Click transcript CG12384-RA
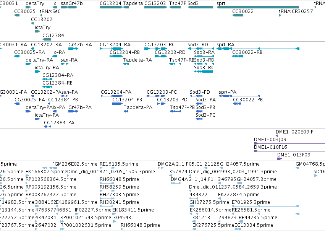The height and width of the screenshot is (231, 325). point(58,75)
